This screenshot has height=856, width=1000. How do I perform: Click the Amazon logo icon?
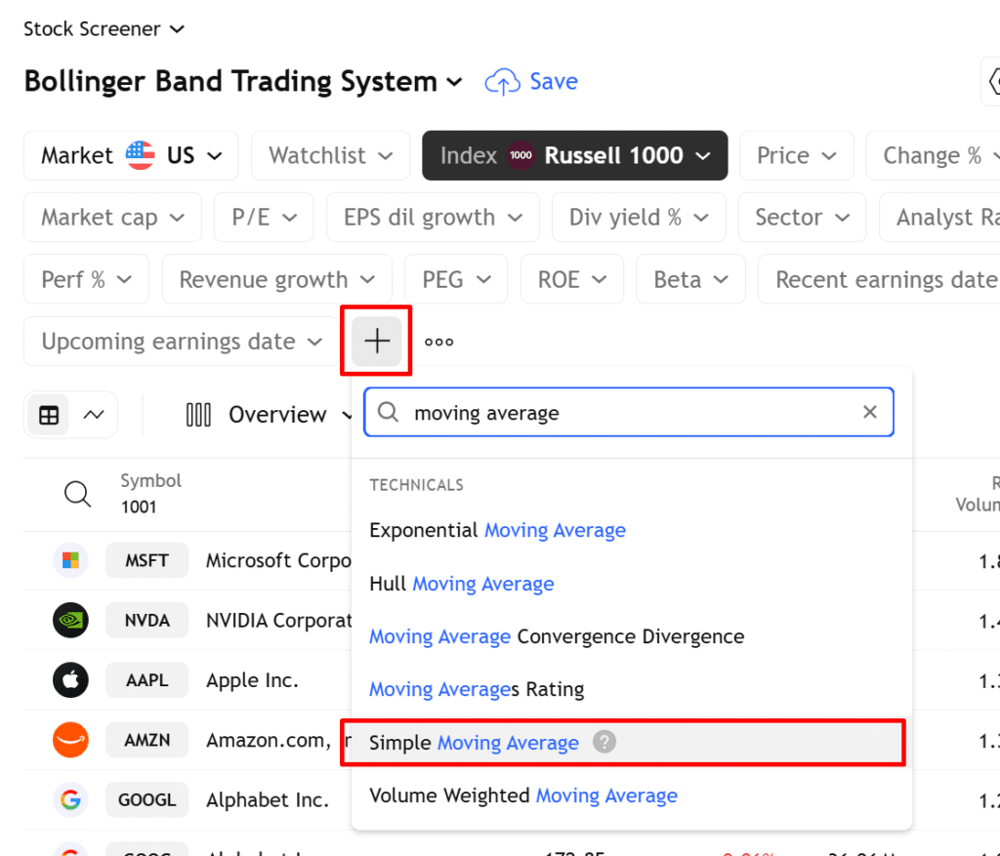pyautogui.click(x=70, y=740)
